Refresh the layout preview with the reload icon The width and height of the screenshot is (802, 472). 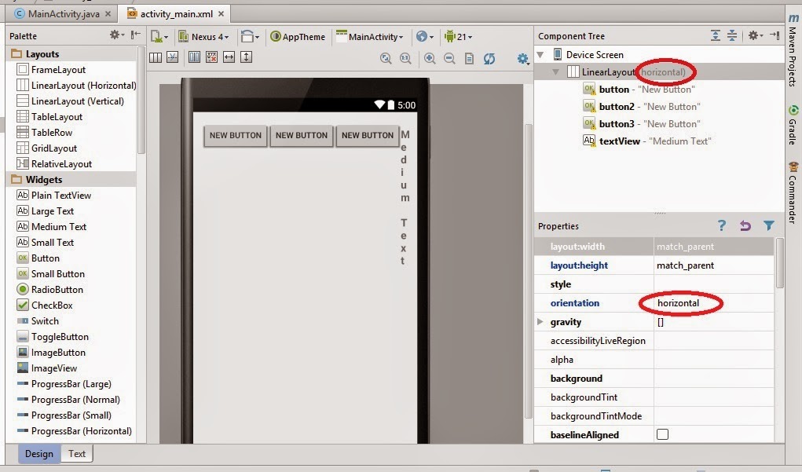coord(489,59)
